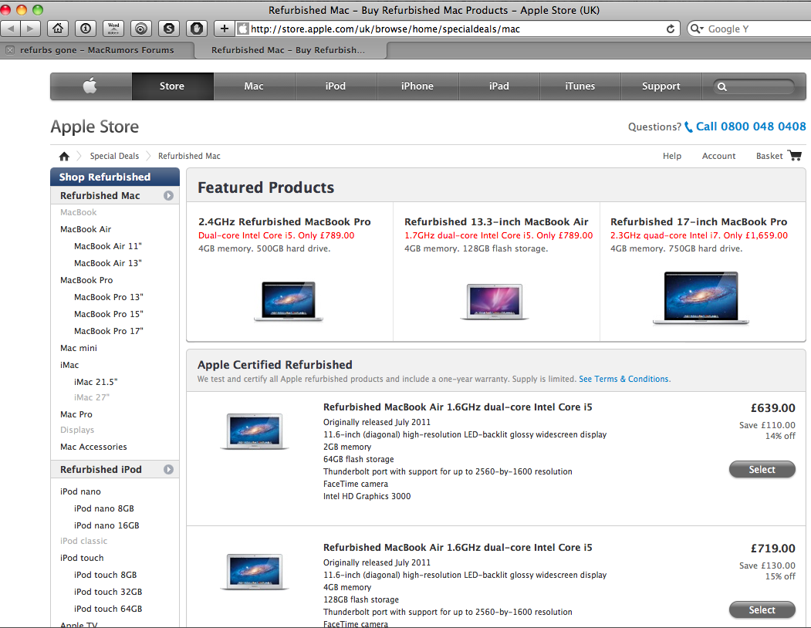The width and height of the screenshot is (811, 628).
Task: Click the breadcrumb home icon
Action: click(64, 156)
